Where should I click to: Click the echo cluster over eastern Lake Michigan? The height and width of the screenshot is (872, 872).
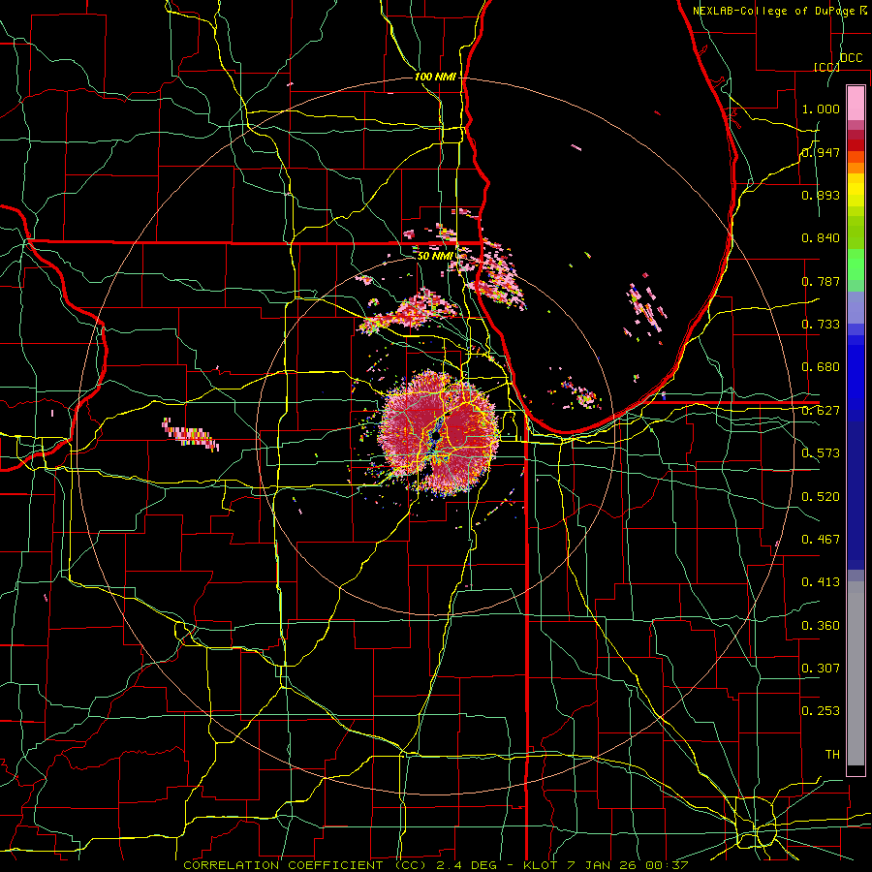tap(646, 309)
